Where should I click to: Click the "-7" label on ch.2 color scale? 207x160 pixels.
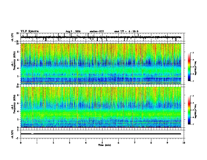click(x=193, y=124)
